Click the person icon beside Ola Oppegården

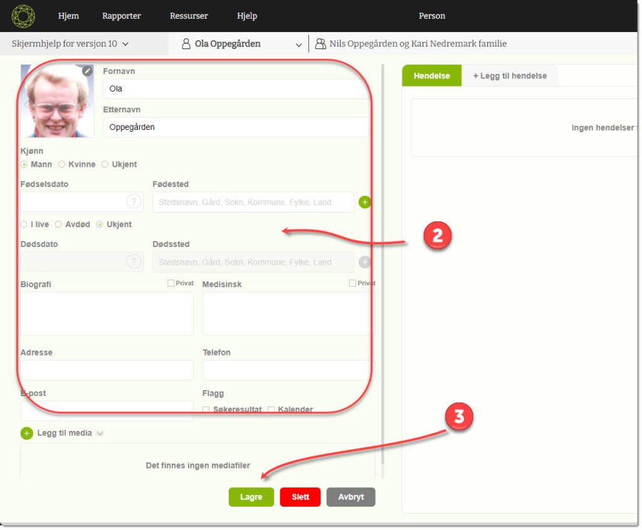186,44
